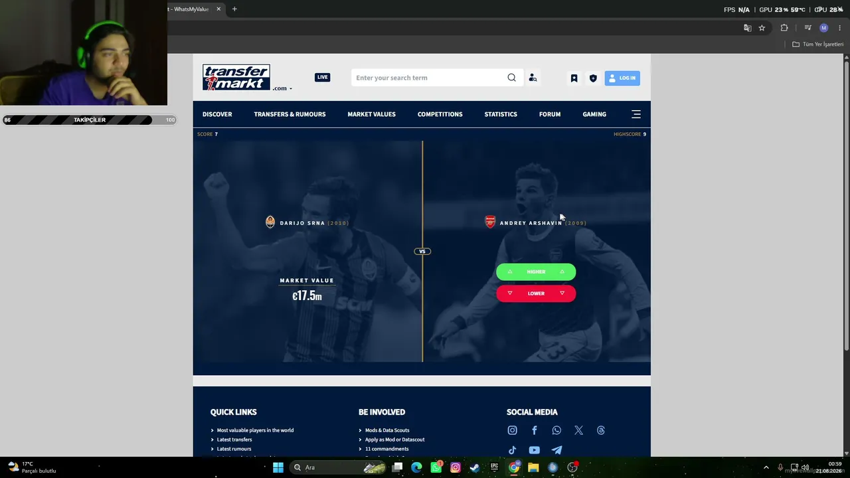Open Transfermarkt Threads profile
Image resolution: width=850 pixels, height=478 pixels.
tap(601, 430)
